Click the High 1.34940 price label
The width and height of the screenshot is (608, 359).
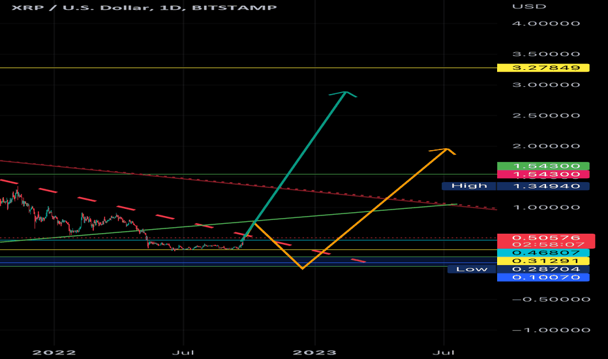coord(515,186)
